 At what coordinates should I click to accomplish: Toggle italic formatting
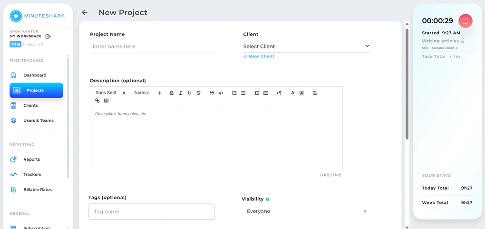point(181,93)
